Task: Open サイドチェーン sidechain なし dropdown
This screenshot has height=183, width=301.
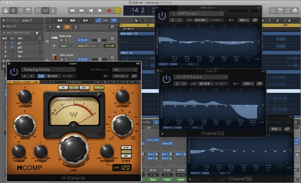Action: tap(125, 70)
